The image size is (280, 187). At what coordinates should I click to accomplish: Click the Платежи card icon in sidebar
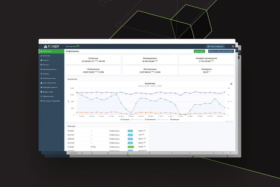pos(41,65)
